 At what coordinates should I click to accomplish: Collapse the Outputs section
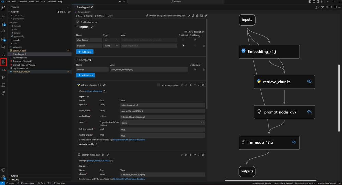(x=76, y=60)
